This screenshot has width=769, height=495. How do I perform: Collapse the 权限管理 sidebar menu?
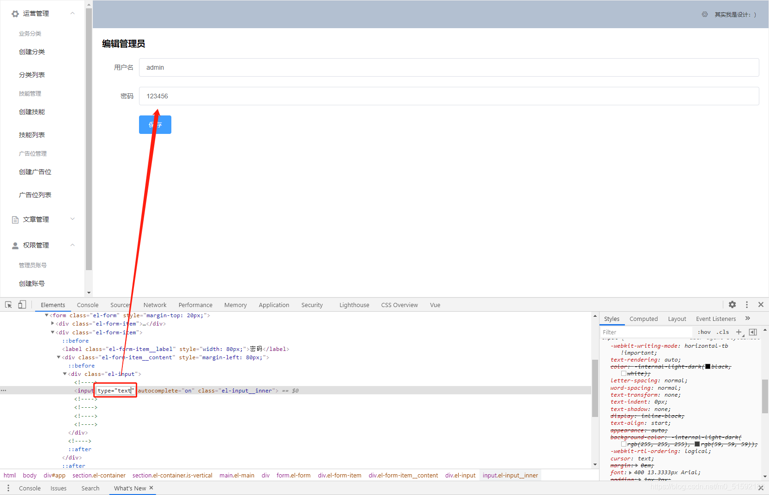pos(73,245)
